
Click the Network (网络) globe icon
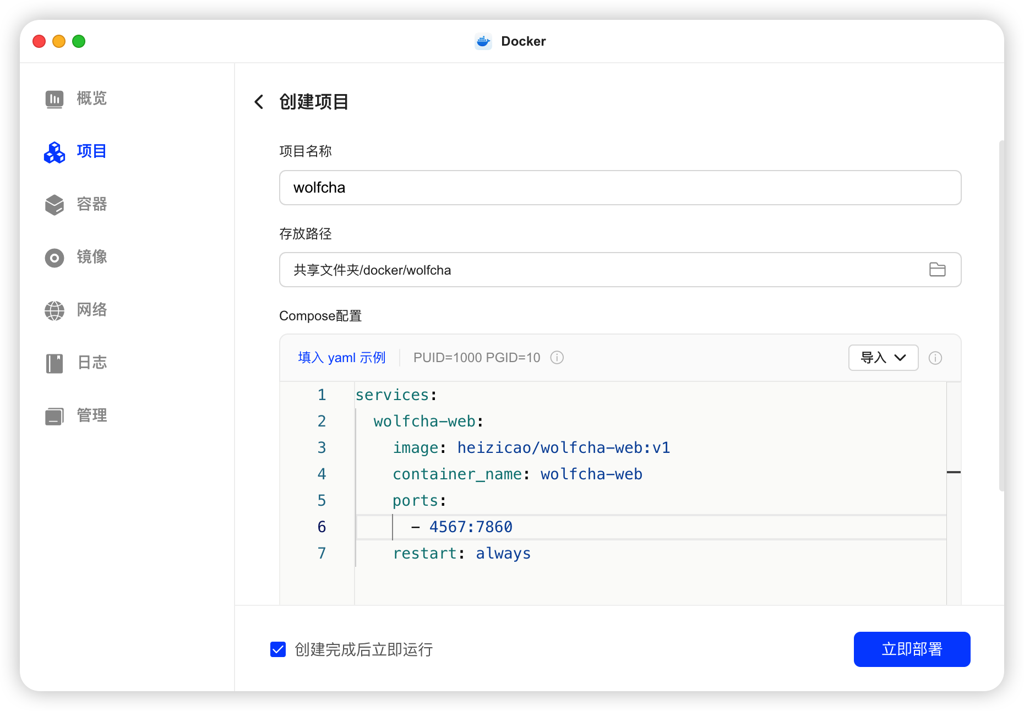[54, 310]
